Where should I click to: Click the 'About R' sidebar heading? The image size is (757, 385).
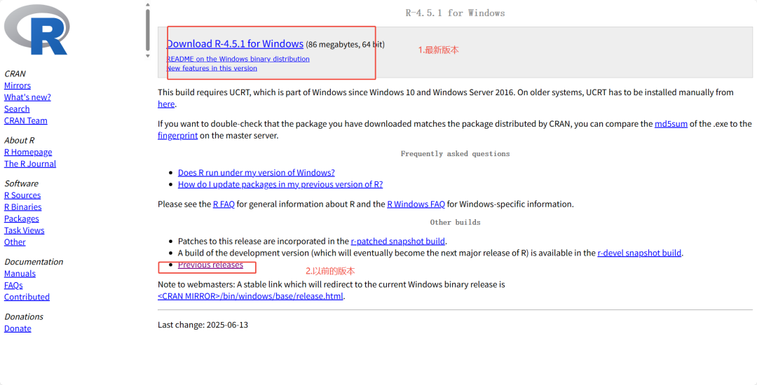[20, 140]
